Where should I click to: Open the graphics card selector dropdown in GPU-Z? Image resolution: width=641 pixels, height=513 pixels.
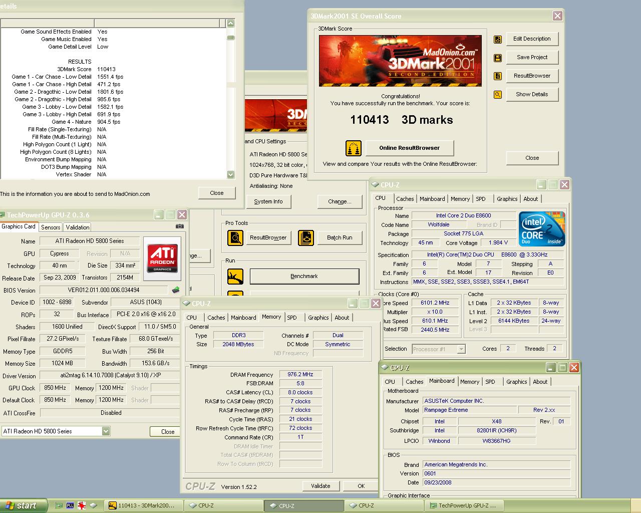pyautogui.click(x=106, y=431)
